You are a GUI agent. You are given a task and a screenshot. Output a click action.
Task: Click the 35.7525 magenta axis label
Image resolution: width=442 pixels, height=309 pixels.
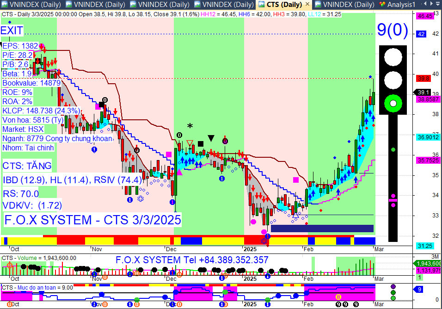pyautogui.click(x=428, y=161)
